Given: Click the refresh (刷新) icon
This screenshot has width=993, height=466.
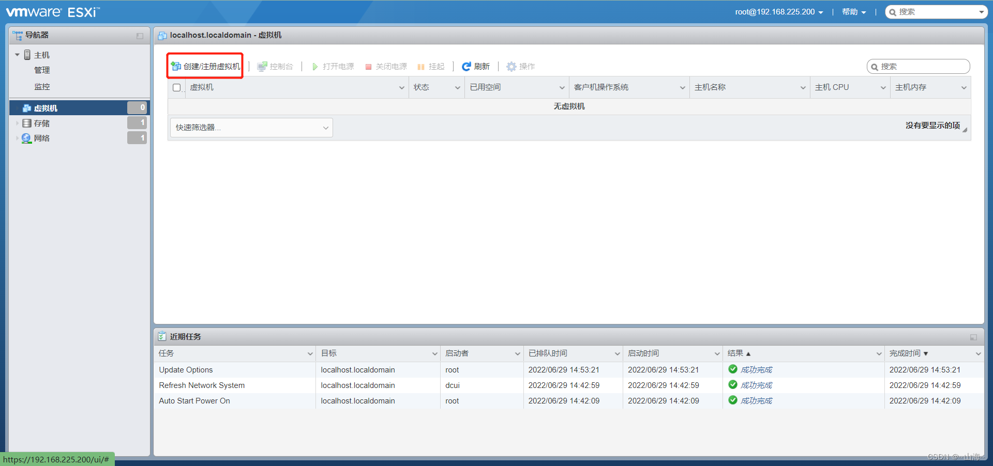Looking at the screenshot, I should pos(467,66).
